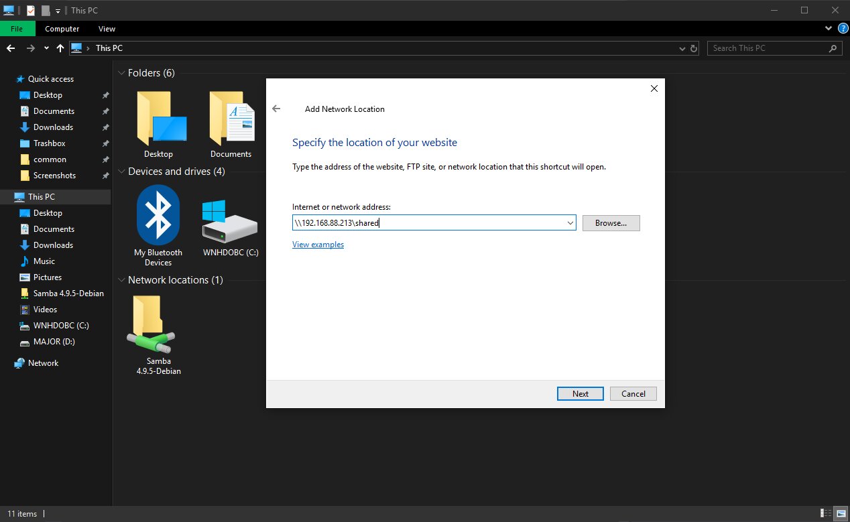Click Properties icon in quick access toolbar

[x=31, y=10]
